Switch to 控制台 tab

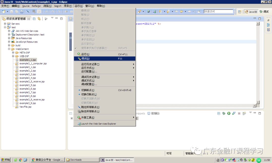154,113
